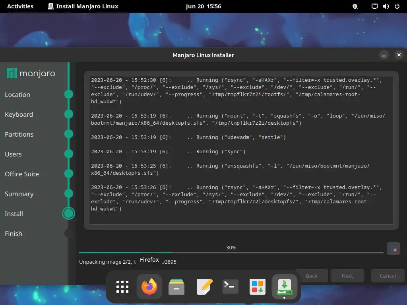This screenshot has height=305, width=407.
Task: Click the Install step progress circle
Action: click(68, 213)
